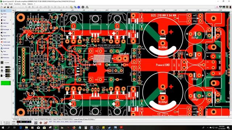Toggle visibility of layer C2
The image size is (232, 130).
24,122
